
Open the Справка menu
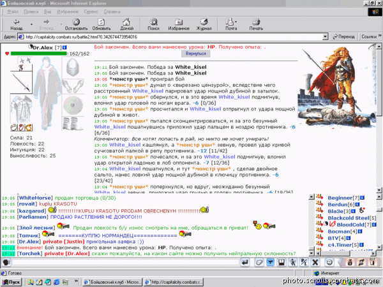(x=112, y=11)
